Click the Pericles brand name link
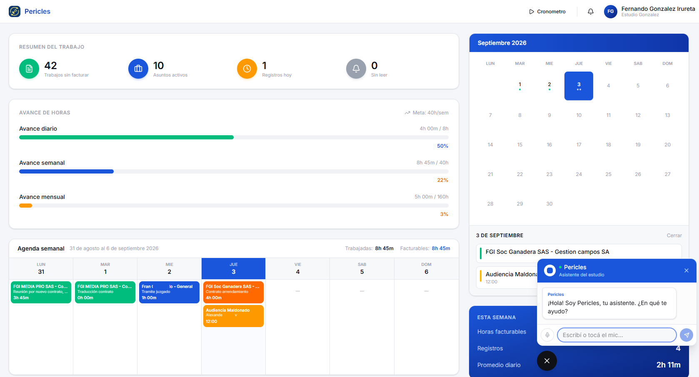The image size is (699, 377). coord(37,11)
